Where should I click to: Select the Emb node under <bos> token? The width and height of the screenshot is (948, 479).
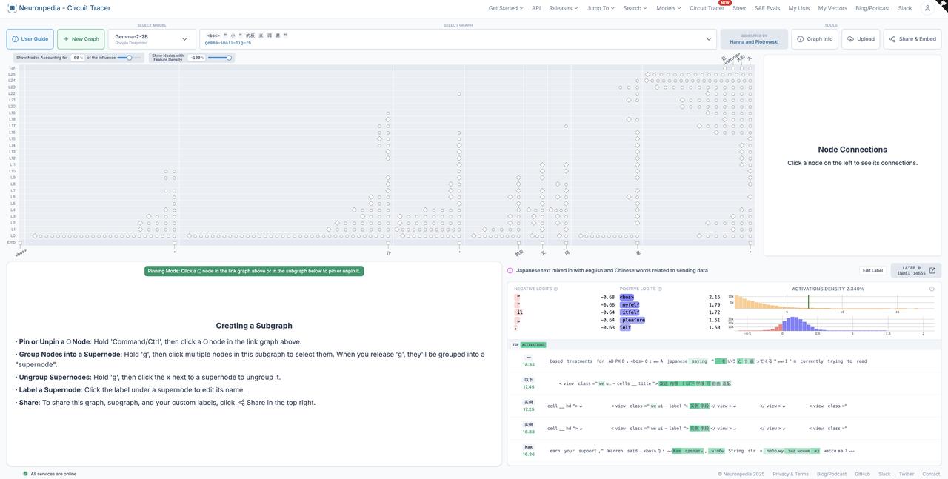click(20, 243)
